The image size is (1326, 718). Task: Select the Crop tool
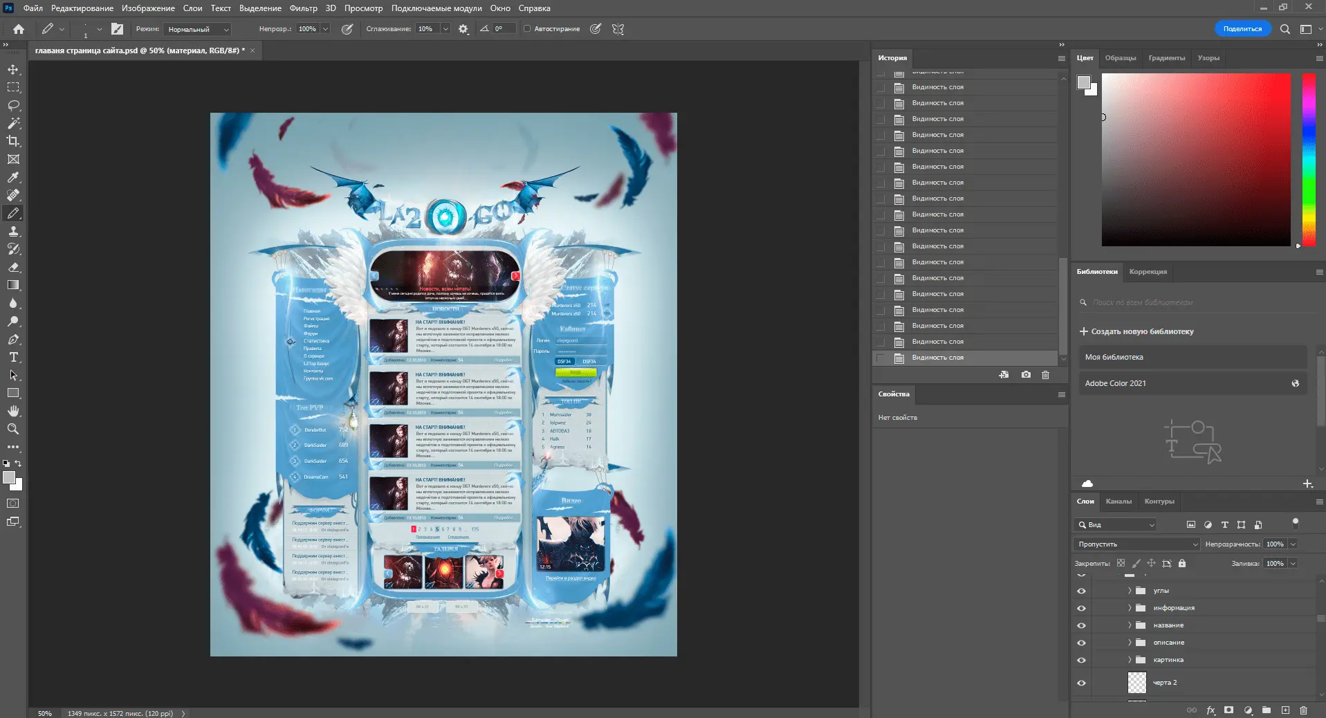(x=13, y=142)
